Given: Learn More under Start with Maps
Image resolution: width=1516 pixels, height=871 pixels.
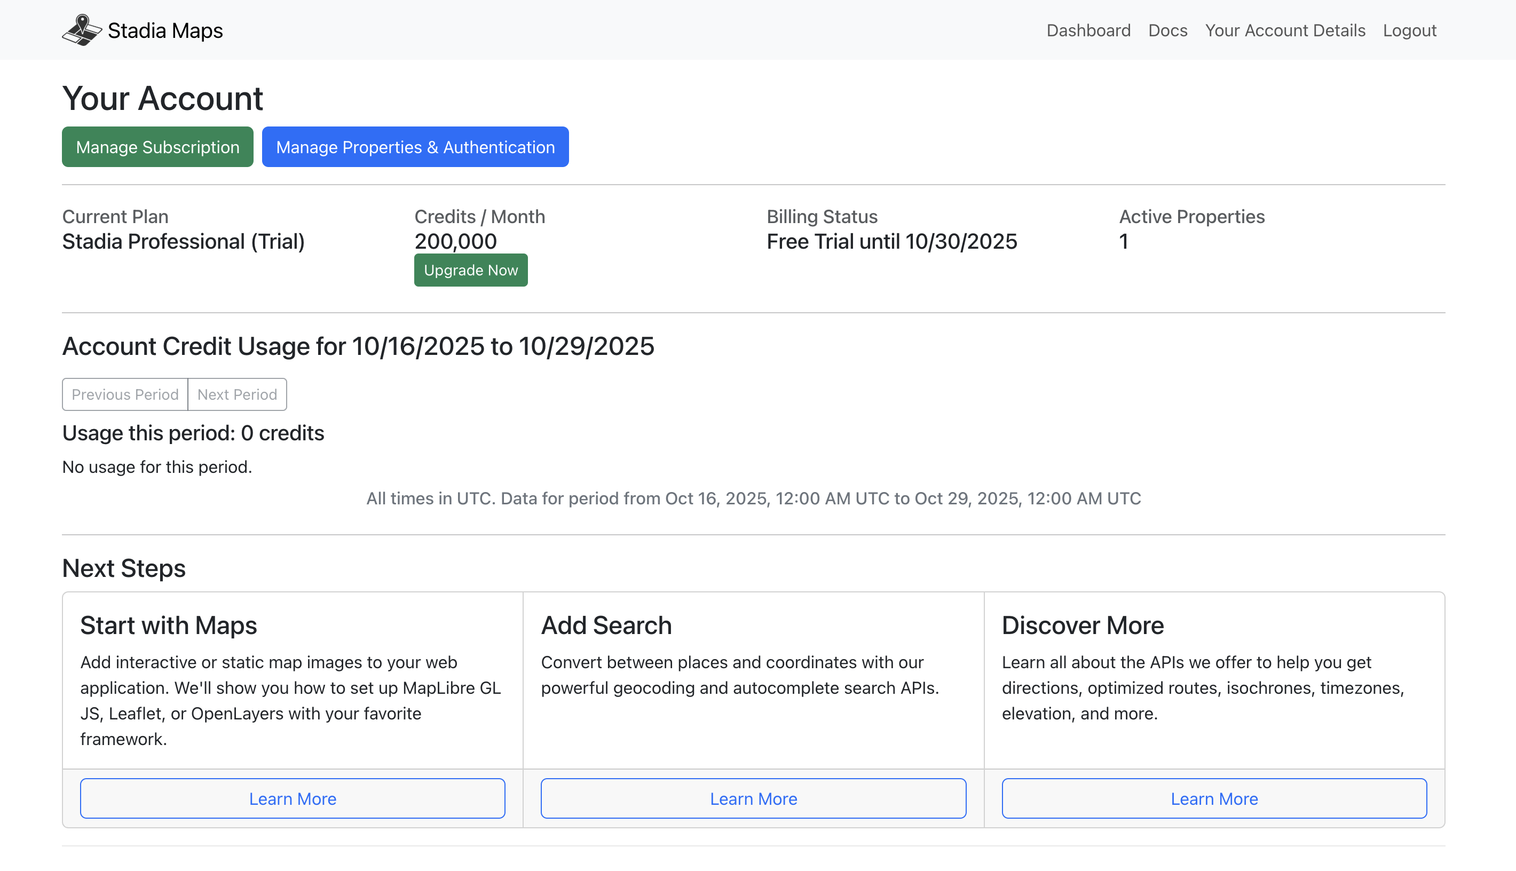Looking at the screenshot, I should 293,798.
